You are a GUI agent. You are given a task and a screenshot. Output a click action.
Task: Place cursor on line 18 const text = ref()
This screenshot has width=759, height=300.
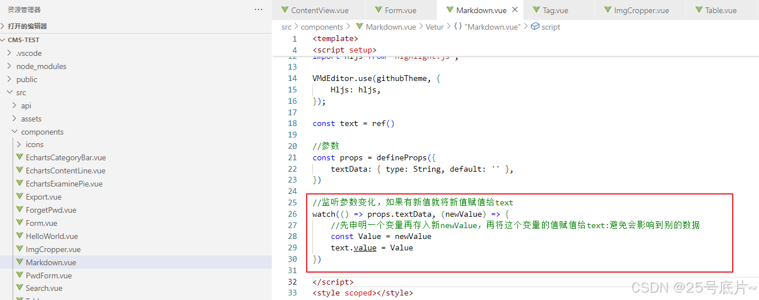point(354,123)
